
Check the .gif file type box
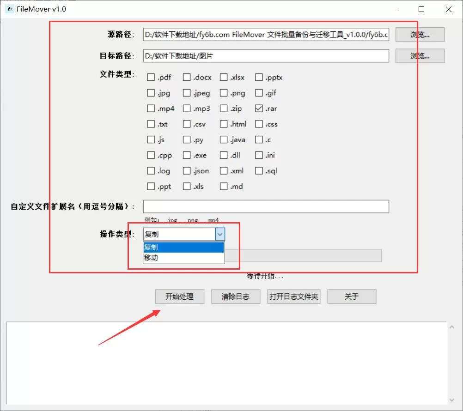tap(259, 93)
